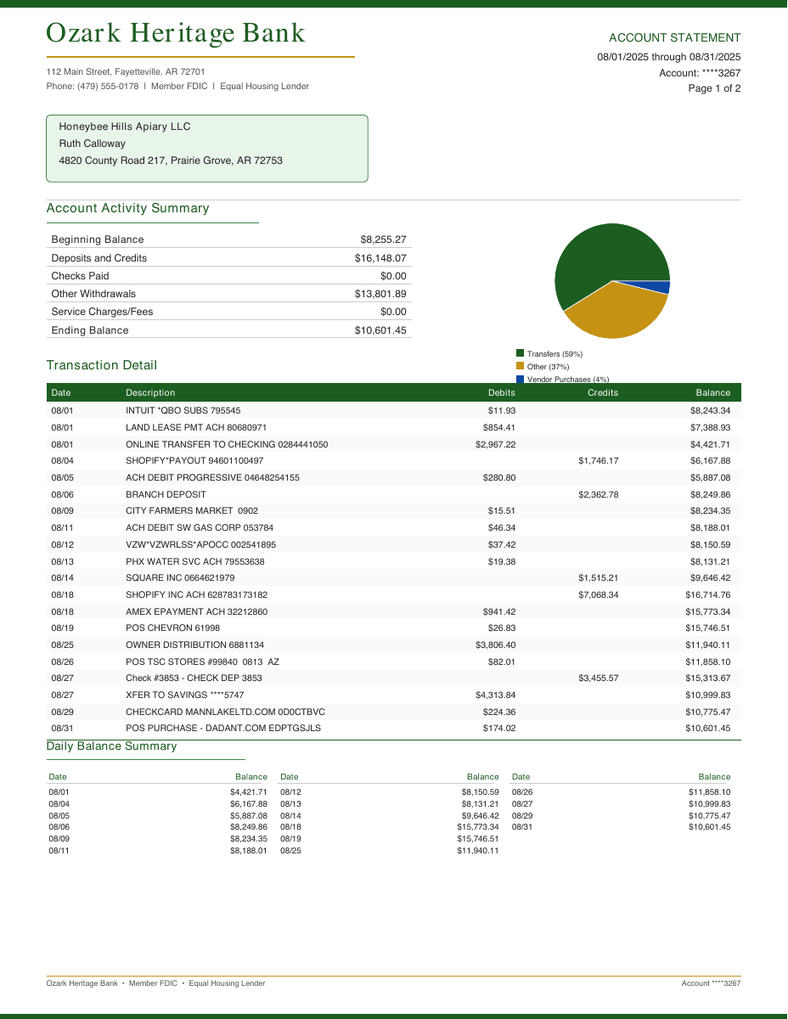Open the Daily Balance Summary section

pos(111,746)
